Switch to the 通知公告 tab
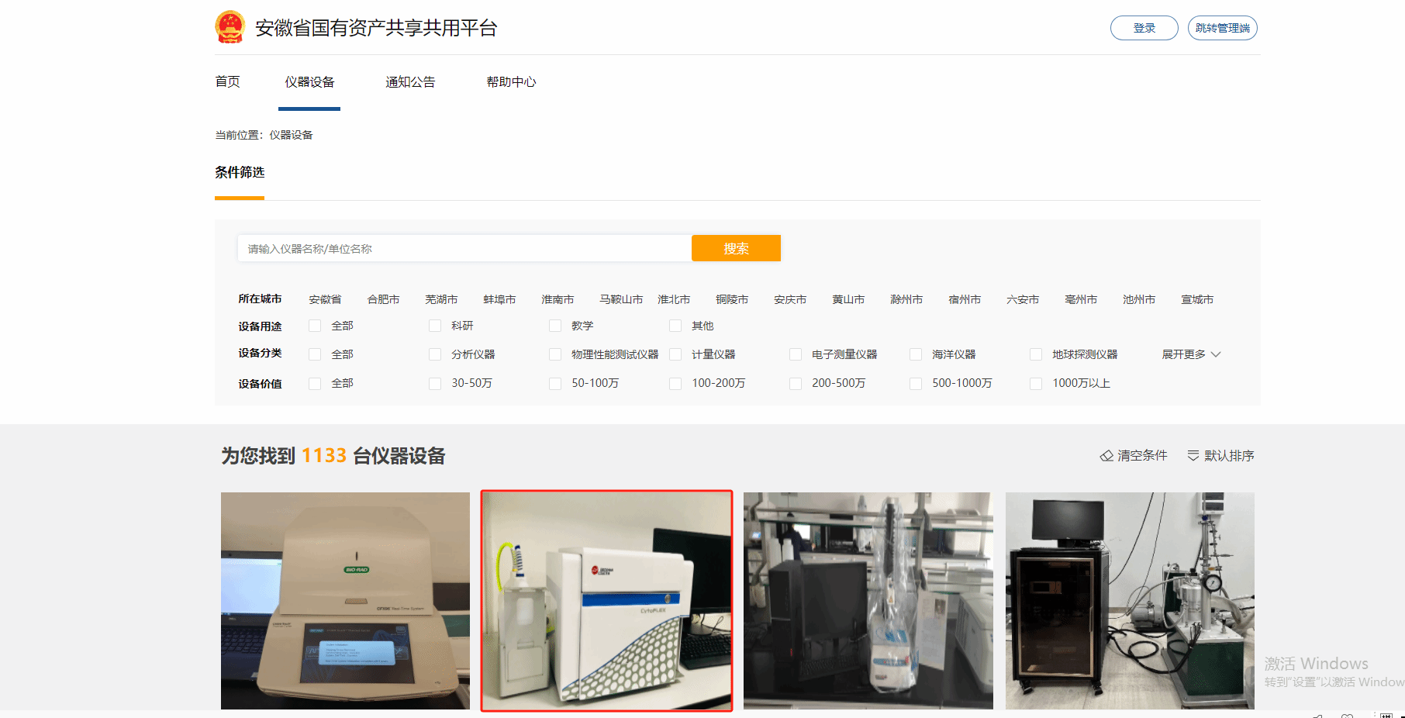Viewport: 1405px width, 718px height. point(410,82)
